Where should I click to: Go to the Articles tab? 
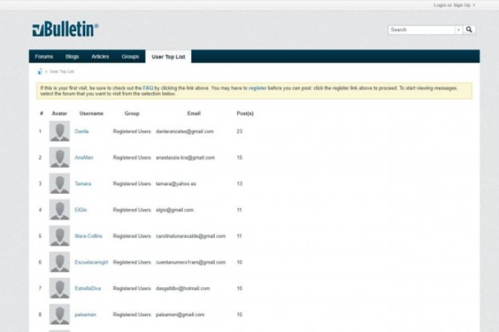click(x=100, y=57)
